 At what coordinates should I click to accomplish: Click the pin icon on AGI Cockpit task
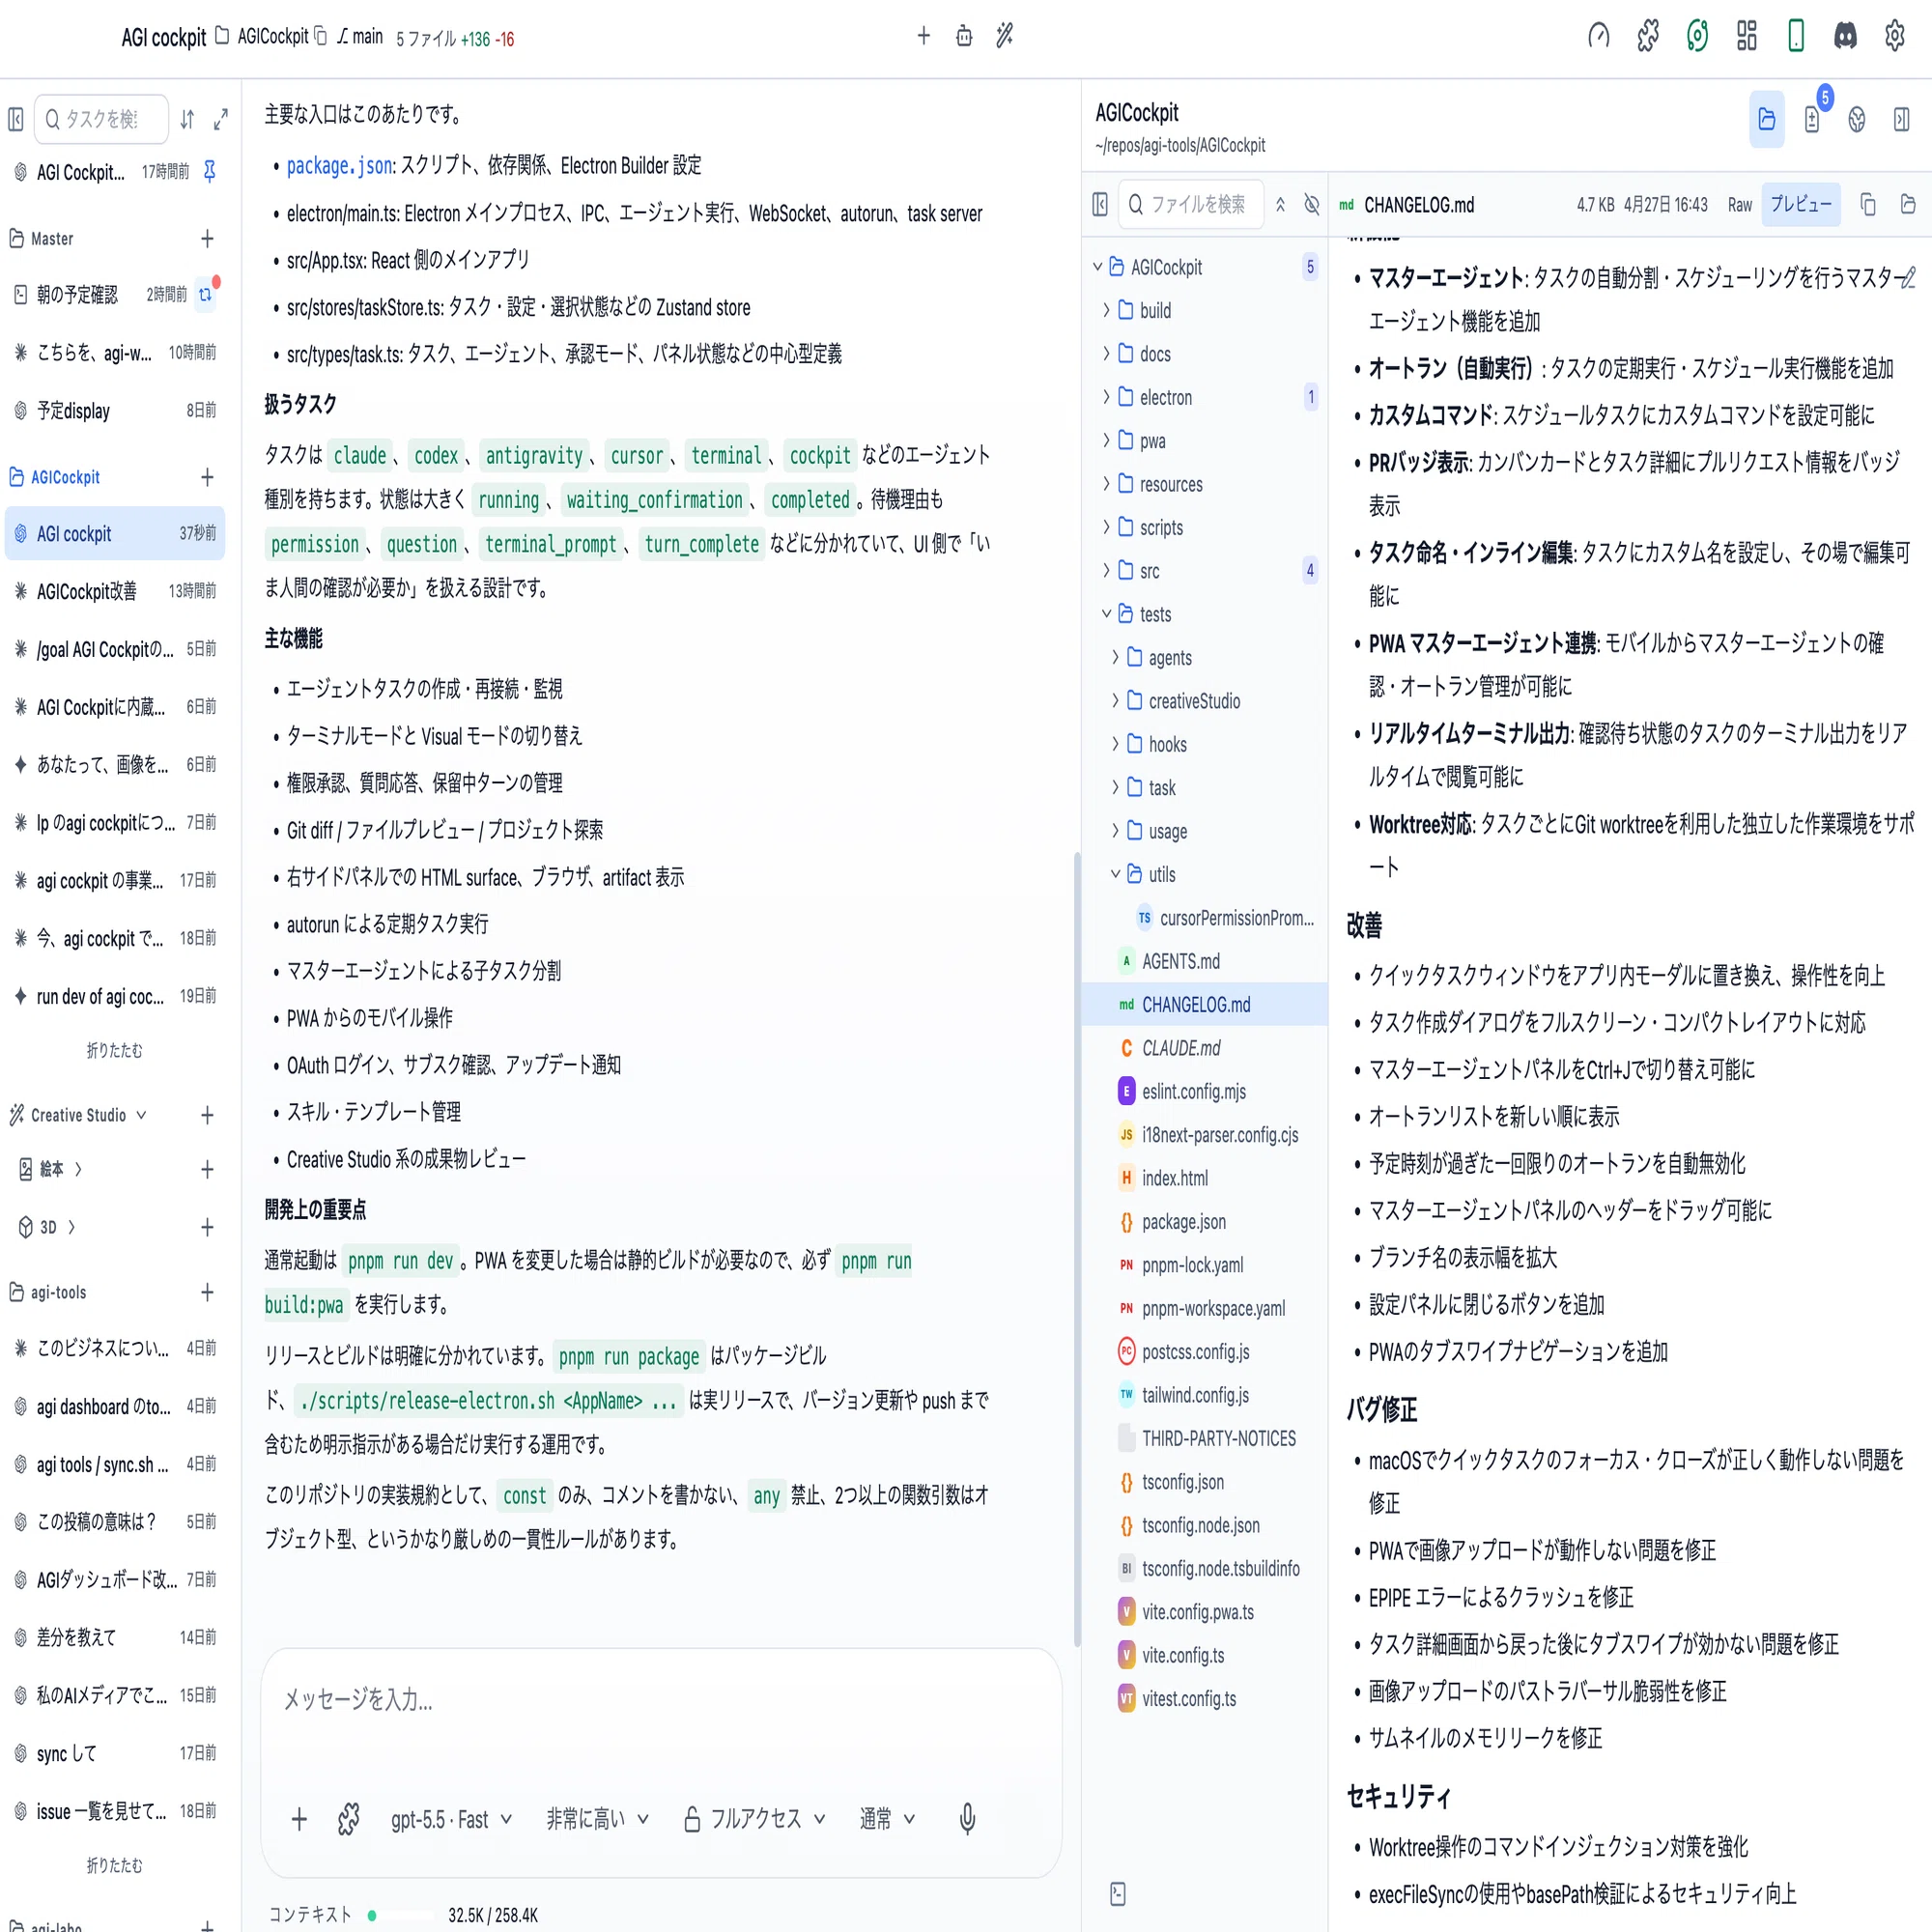click(x=210, y=172)
